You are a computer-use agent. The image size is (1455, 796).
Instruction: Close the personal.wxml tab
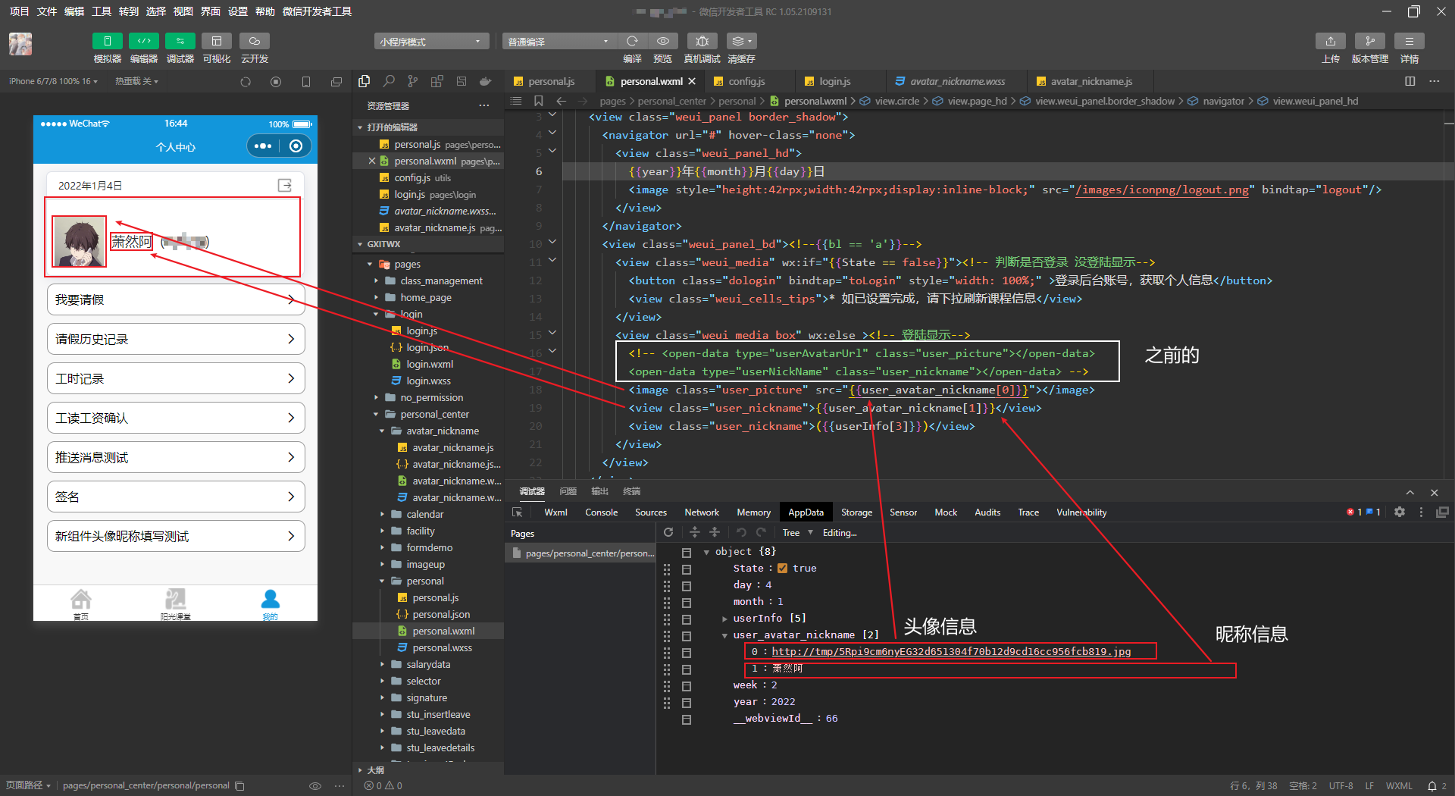(692, 81)
